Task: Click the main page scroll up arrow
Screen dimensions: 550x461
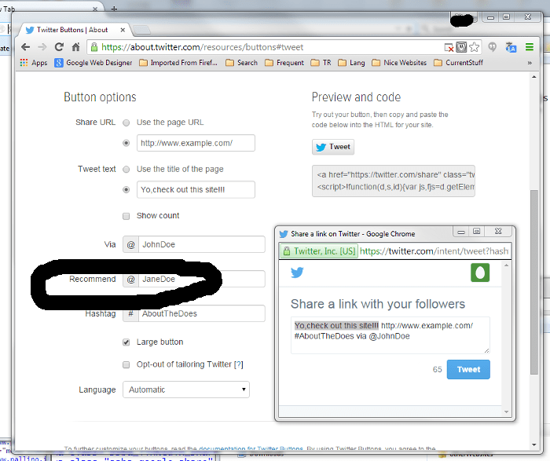Action: tap(533, 77)
